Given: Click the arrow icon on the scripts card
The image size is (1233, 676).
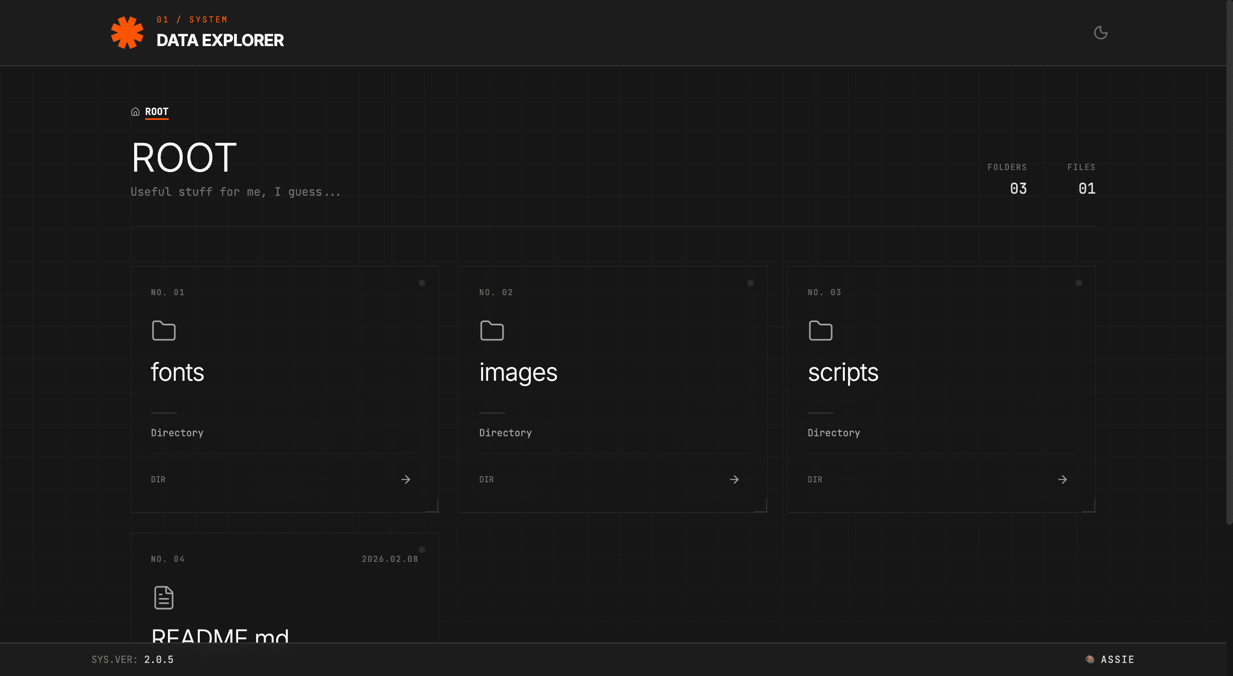Looking at the screenshot, I should click(1062, 479).
